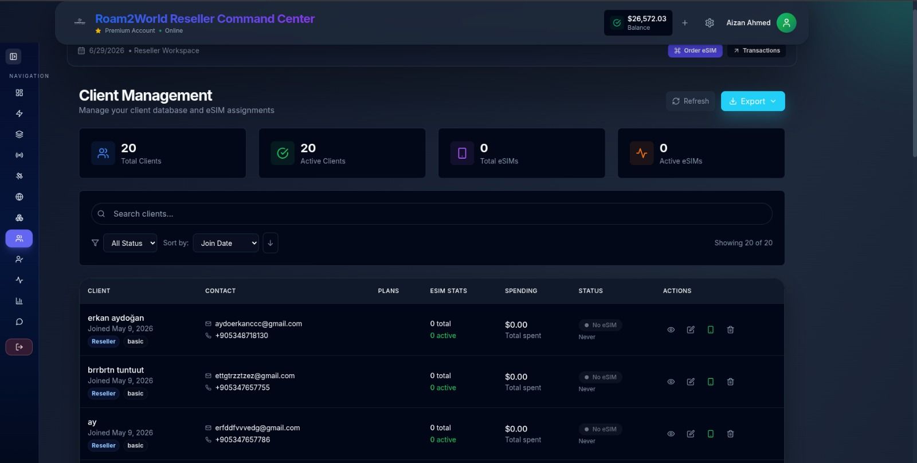
Task: Click email aydoerkanccc@gmail.com
Action: pyautogui.click(x=258, y=324)
